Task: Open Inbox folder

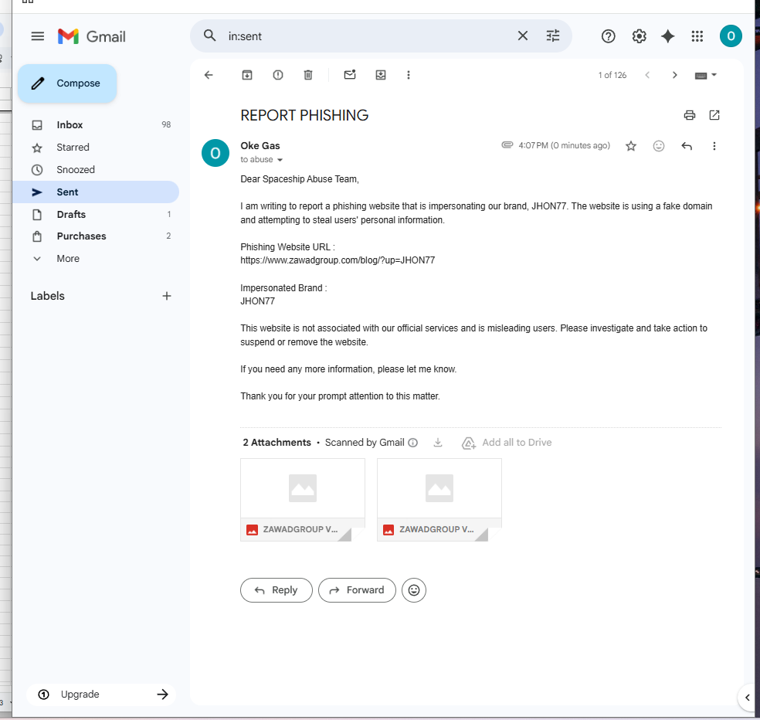Action: click(x=96, y=125)
